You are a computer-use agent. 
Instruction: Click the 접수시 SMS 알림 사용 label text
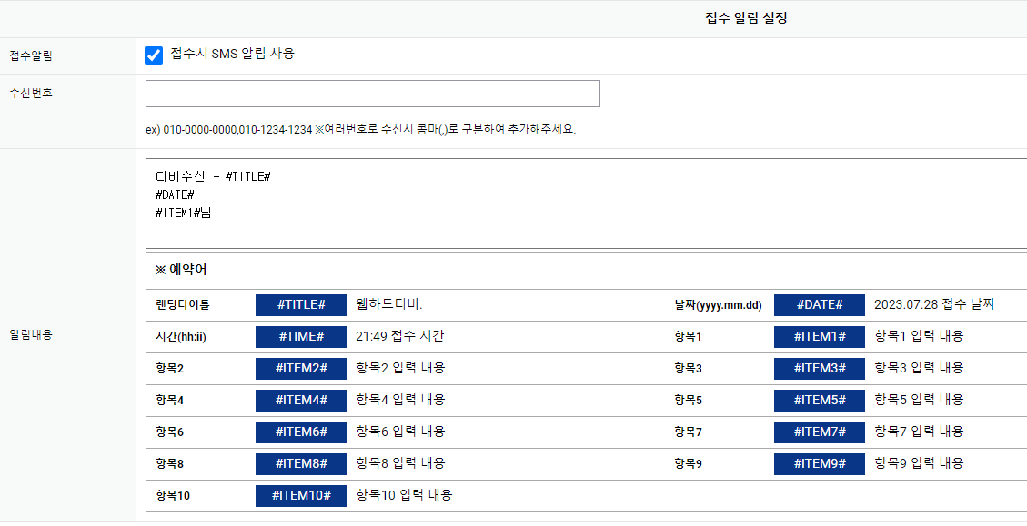233,54
